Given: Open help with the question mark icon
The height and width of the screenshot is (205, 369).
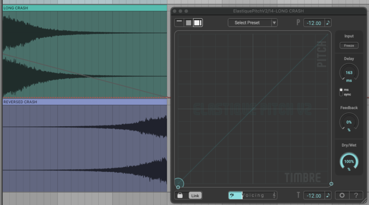Looking at the screenshot, I should tap(356, 195).
